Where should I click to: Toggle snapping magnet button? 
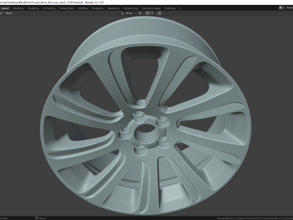(147, 13)
